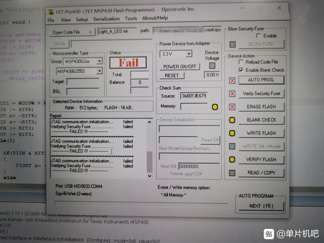
Task: Click the Total count field
Action: (140, 74)
